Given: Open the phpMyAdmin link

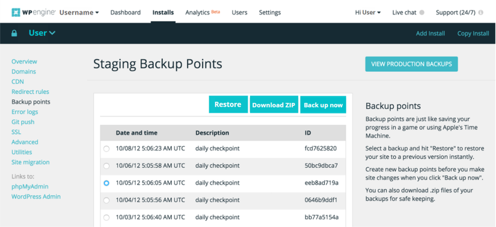Looking at the screenshot, I should tap(30, 187).
